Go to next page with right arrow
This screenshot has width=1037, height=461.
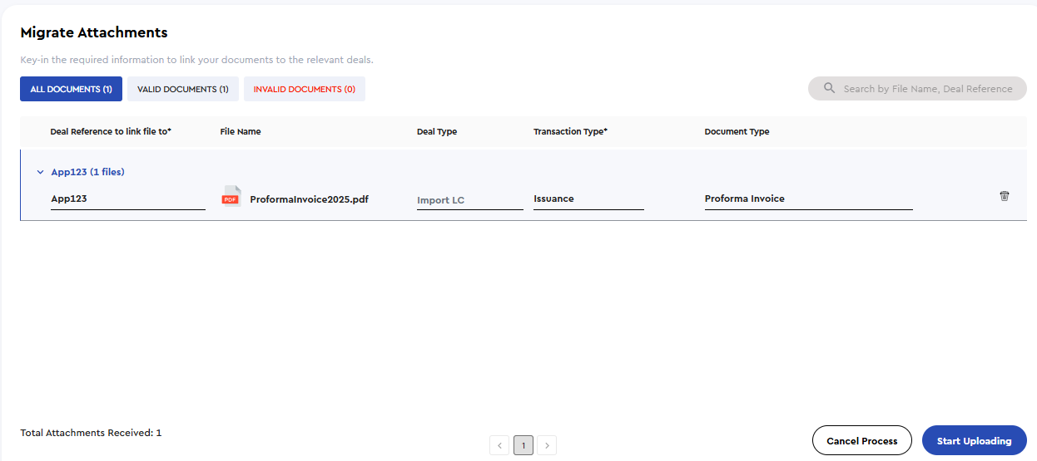547,445
